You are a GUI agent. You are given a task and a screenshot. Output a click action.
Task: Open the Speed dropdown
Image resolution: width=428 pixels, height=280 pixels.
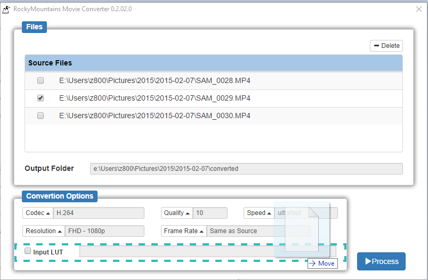259,213
